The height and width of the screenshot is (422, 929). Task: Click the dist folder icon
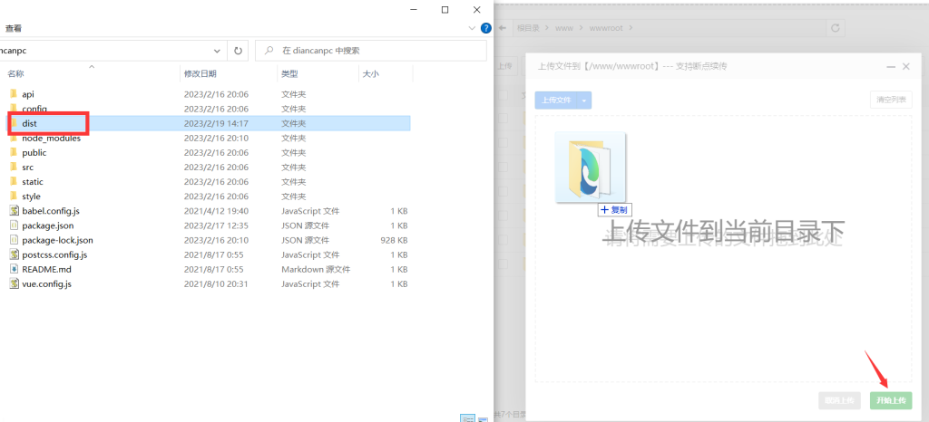[14, 123]
